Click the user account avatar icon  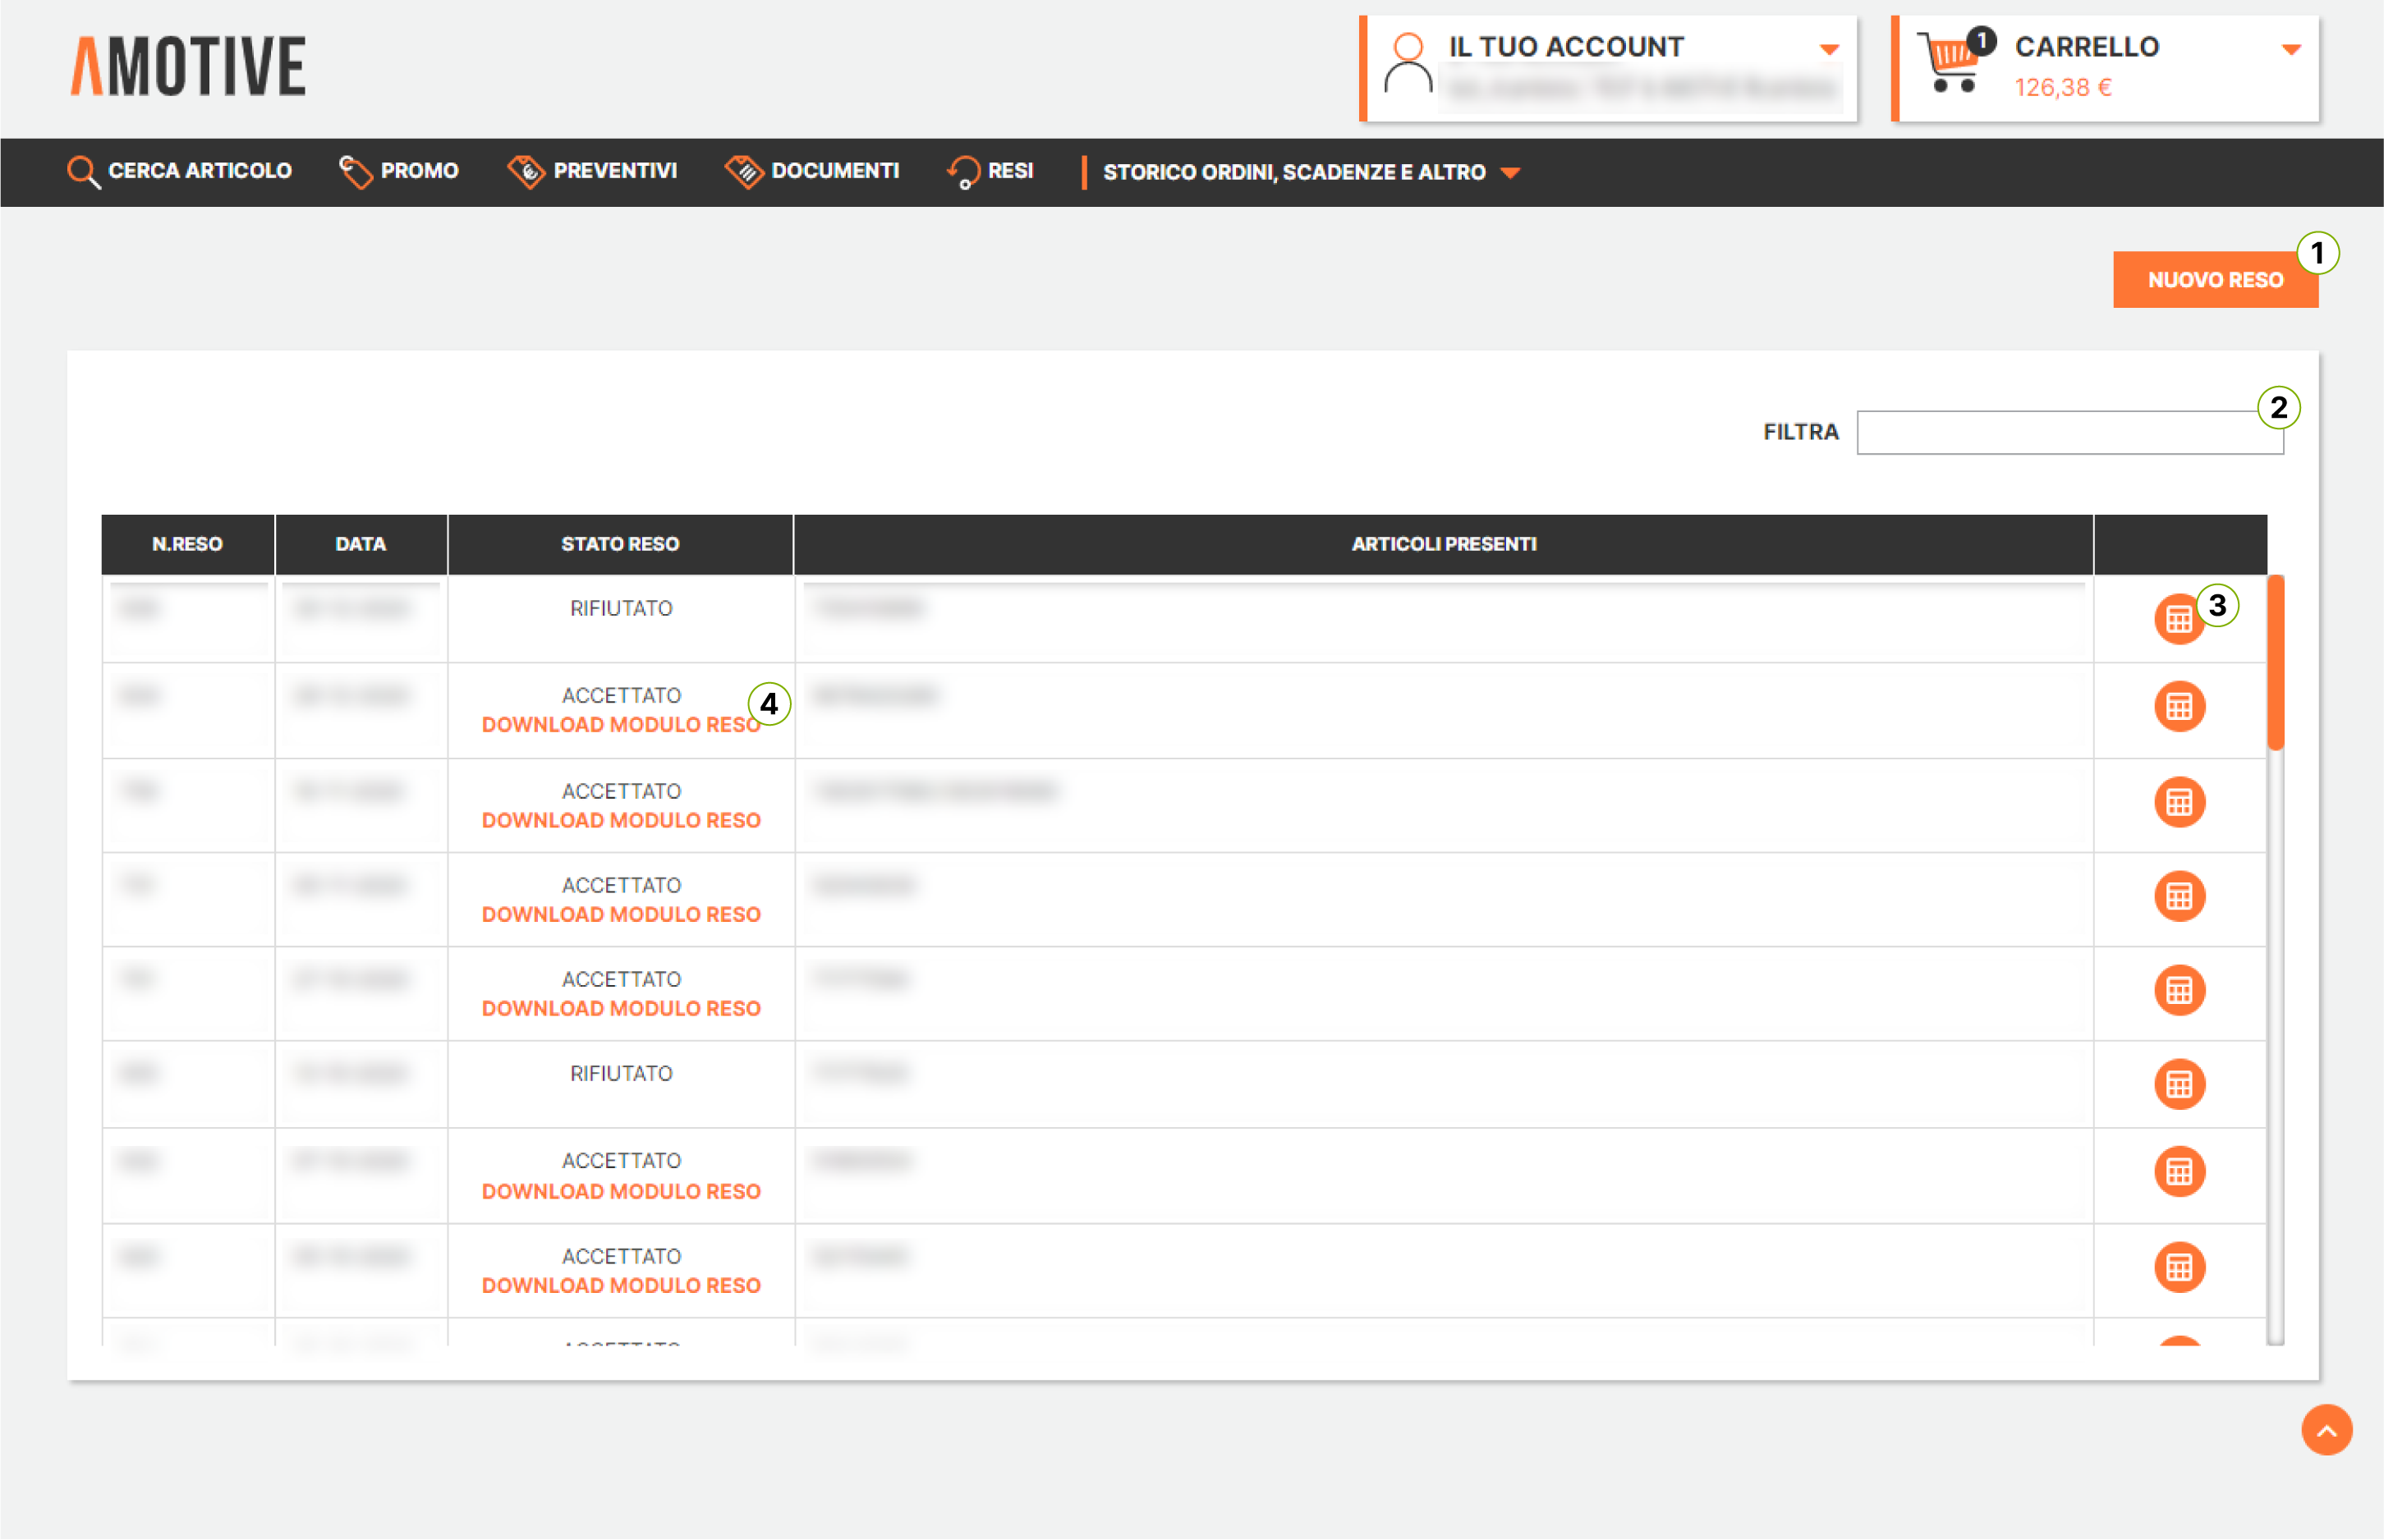(x=1408, y=64)
